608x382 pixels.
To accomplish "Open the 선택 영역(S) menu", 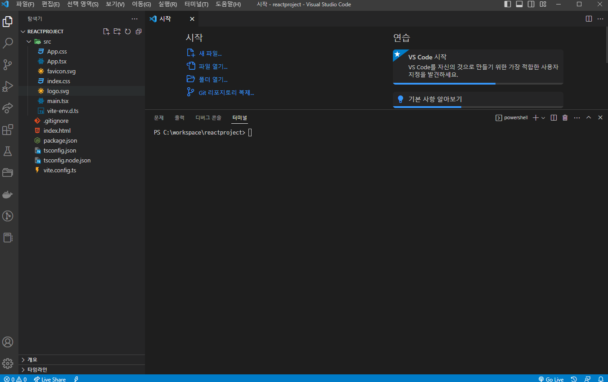I will tap(83, 4).
